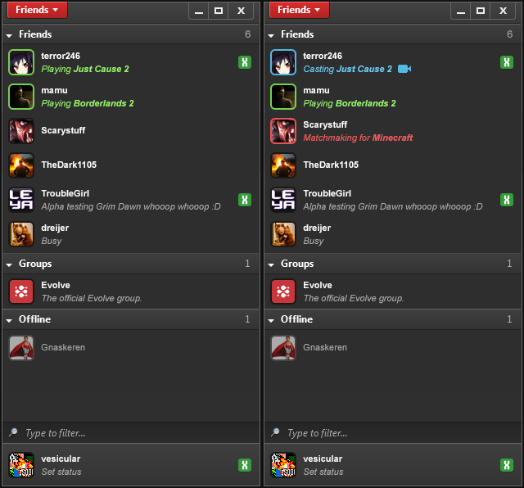Viewport: 524px width, 488px height.
Task: Open right Friends red dropdown menu
Action: (299, 10)
